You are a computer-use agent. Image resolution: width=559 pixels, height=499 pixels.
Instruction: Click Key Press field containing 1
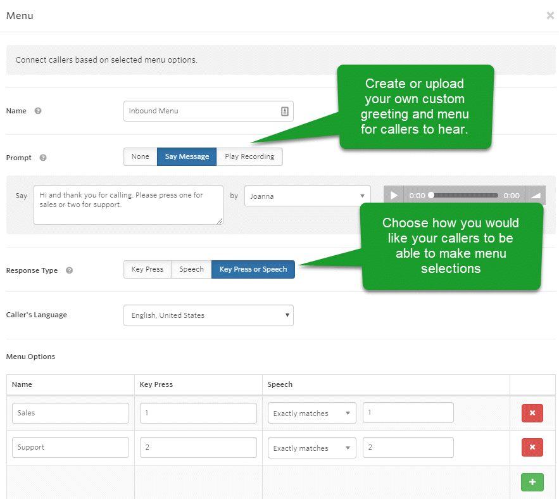pos(198,413)
